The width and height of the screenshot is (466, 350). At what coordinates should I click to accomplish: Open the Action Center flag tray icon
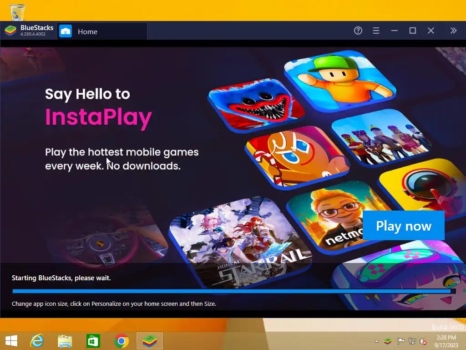400,341
